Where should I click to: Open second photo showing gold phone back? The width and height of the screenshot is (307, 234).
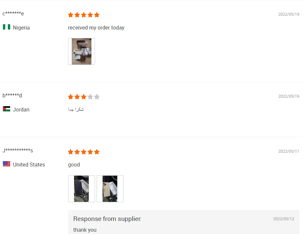pos(110,189)
